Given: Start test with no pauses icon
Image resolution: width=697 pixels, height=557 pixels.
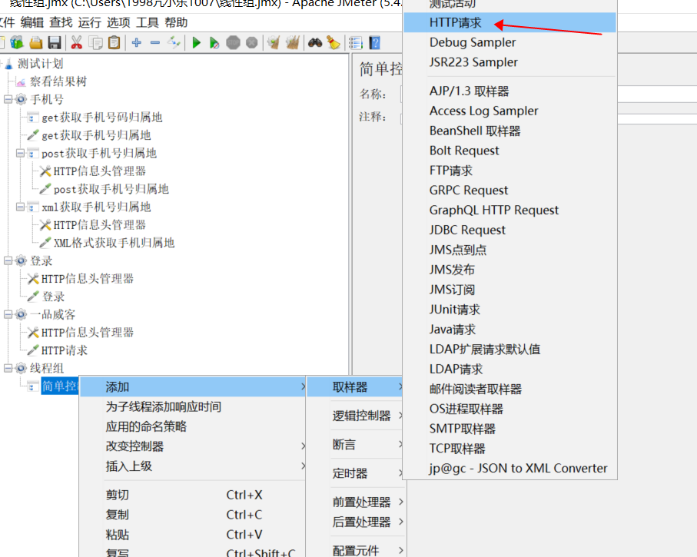Looking at the screenshot, I should [214, 43].
